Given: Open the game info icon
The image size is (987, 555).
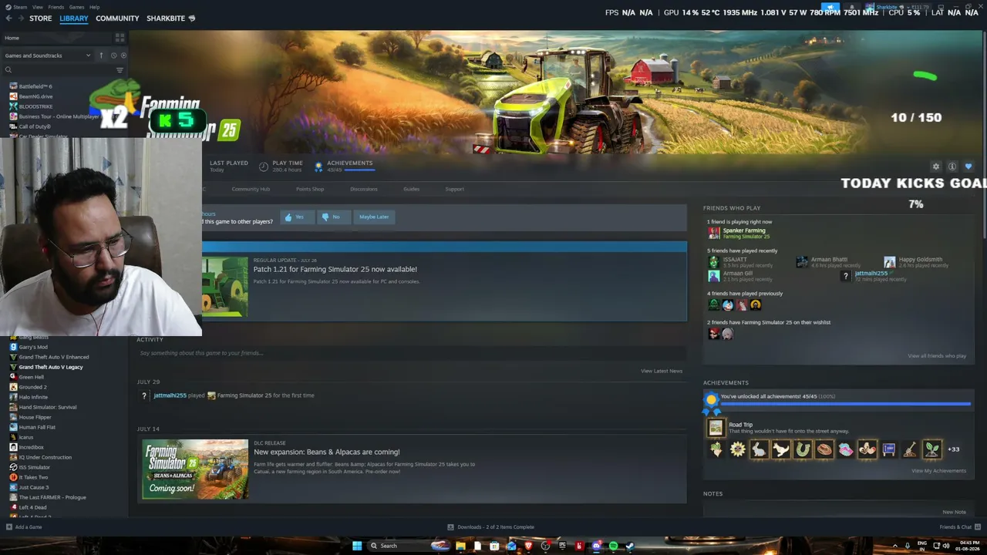Looking at the screenshot, I should 952,166.
